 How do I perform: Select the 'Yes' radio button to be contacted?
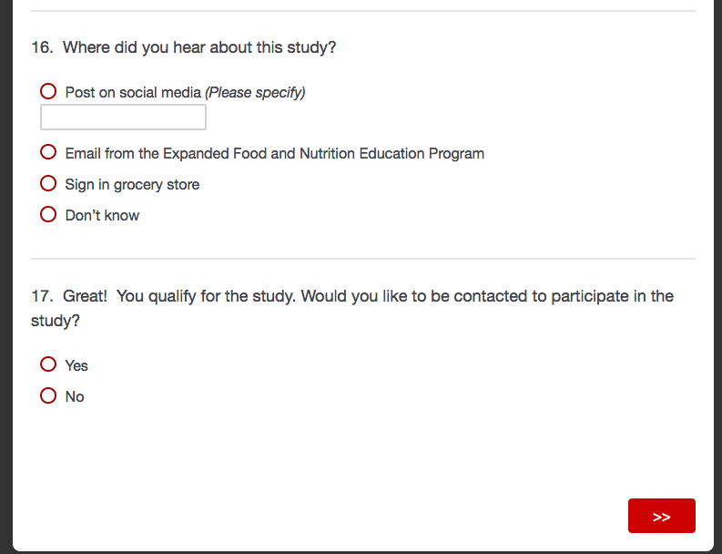click(48, 364)
